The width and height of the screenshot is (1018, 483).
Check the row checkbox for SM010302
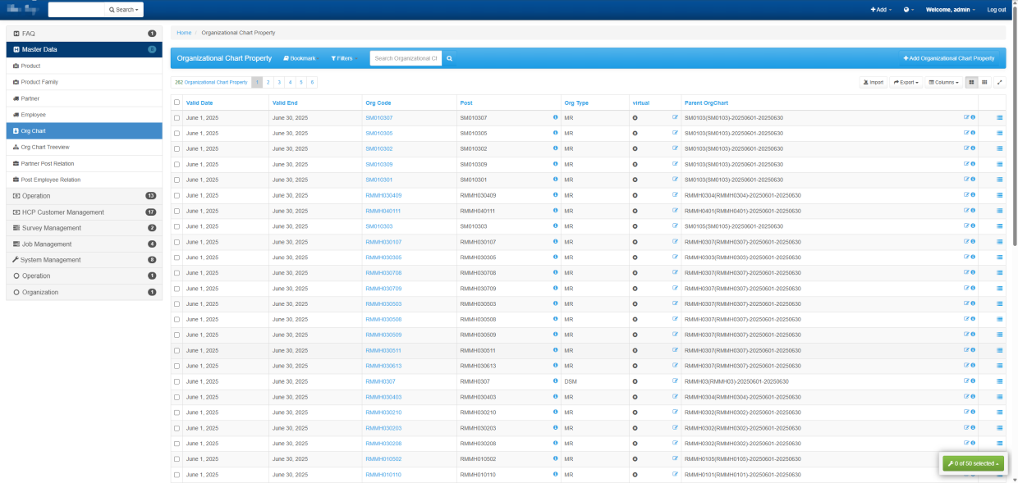(177, 149)
